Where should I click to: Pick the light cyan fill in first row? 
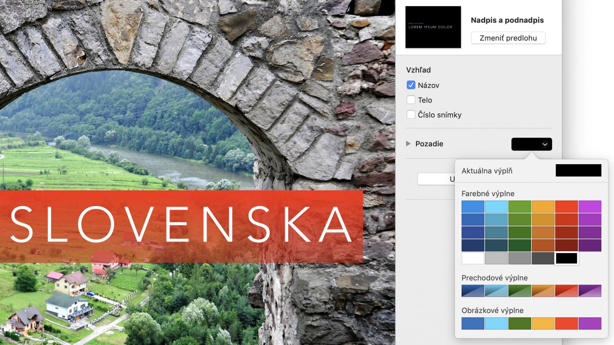point(496,207)
